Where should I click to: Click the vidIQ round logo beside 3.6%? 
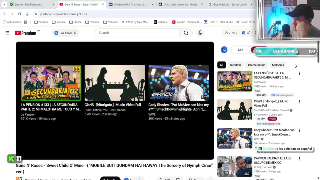(224, 50)
